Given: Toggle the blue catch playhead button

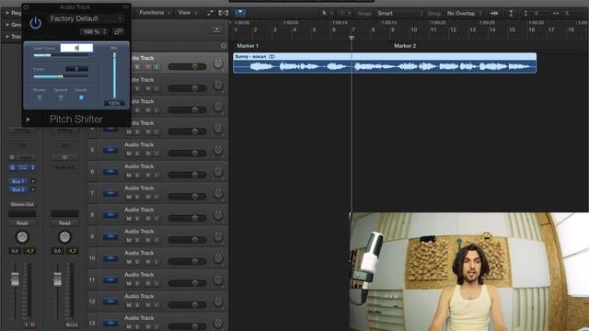Looking at the screenshot, I should pyautogui.click(x=240, y=13).
